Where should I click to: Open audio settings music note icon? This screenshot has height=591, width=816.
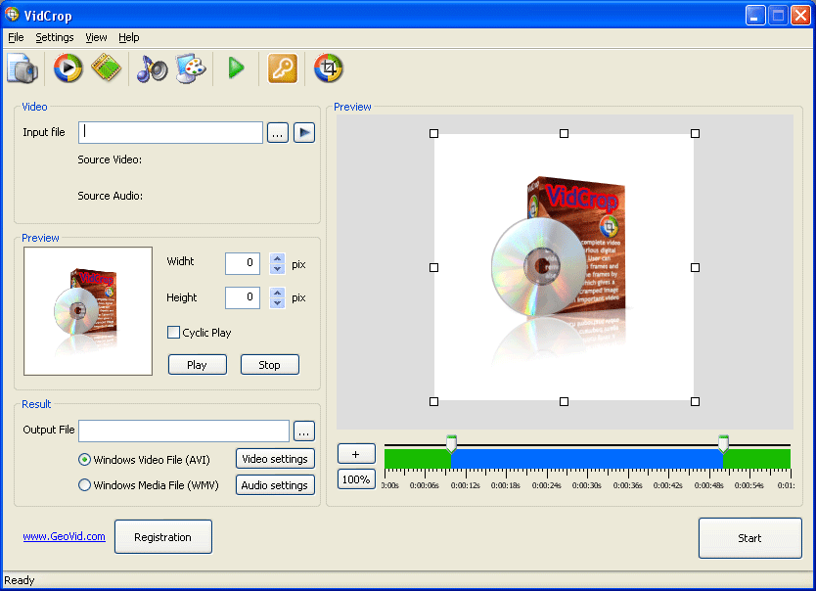coord(152,68)
